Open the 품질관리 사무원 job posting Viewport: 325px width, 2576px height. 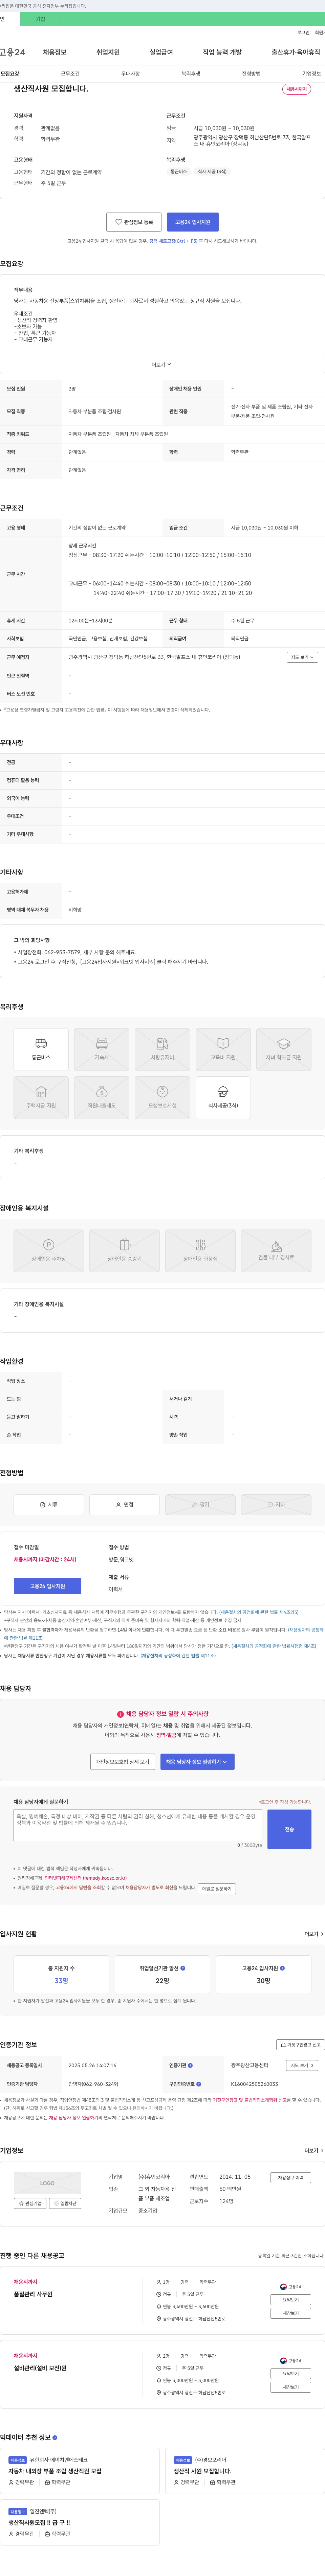[33, 2294]
